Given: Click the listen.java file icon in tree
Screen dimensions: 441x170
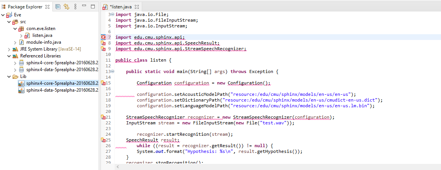Looking at the screenshot, I should point(27,36).
